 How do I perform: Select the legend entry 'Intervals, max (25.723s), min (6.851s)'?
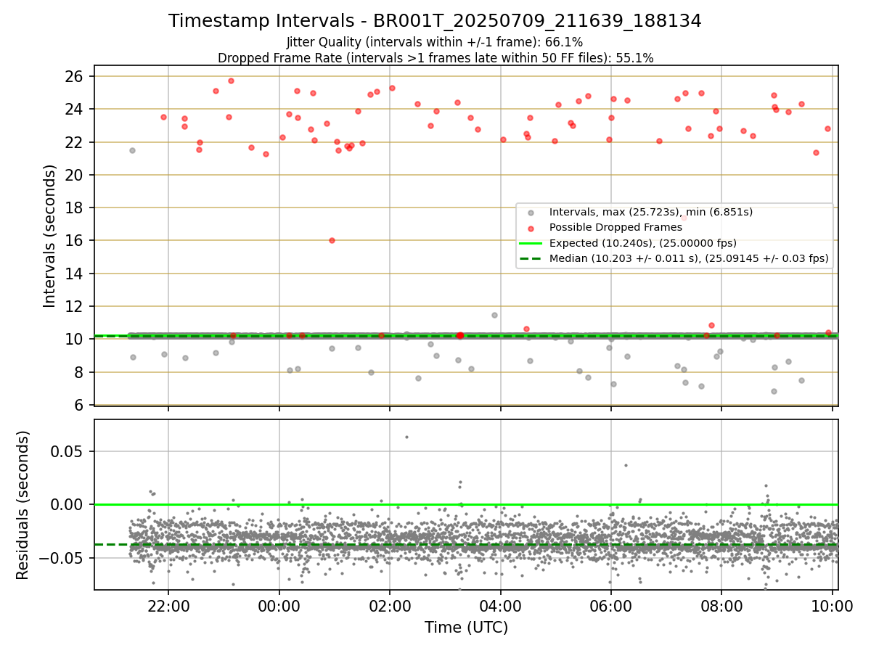651,212
